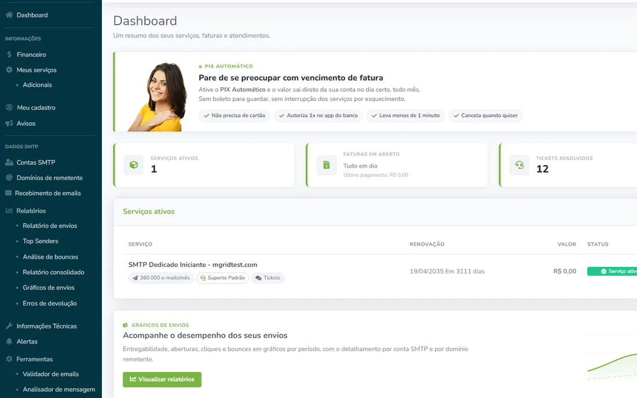Click the Não precisa de cartão chip
Image resolution: width=637 pixels, height=398 pixels.
pos(235,115)
